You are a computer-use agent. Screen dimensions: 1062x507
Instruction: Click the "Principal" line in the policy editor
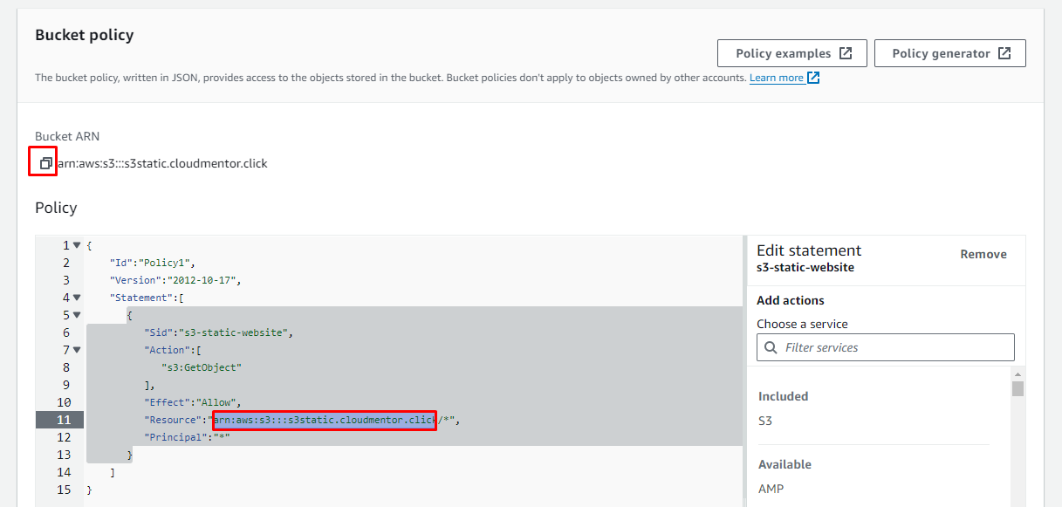click(187, 437)
